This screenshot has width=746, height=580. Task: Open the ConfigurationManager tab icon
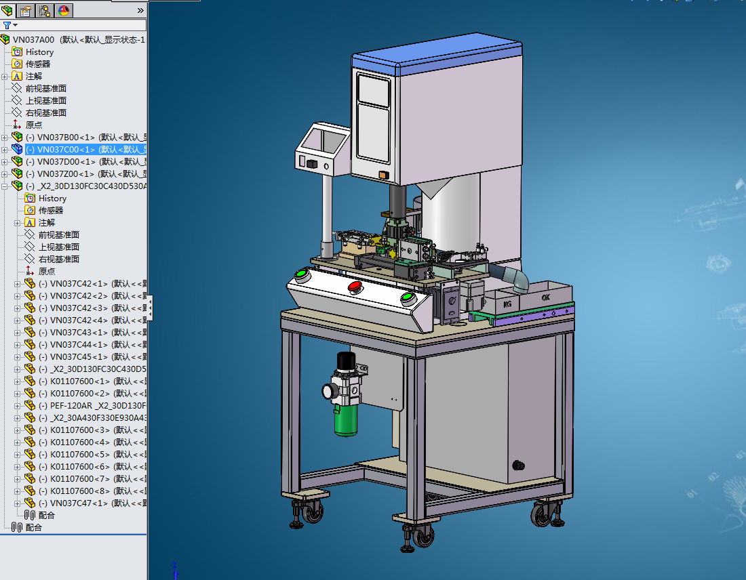pos(45,10)
